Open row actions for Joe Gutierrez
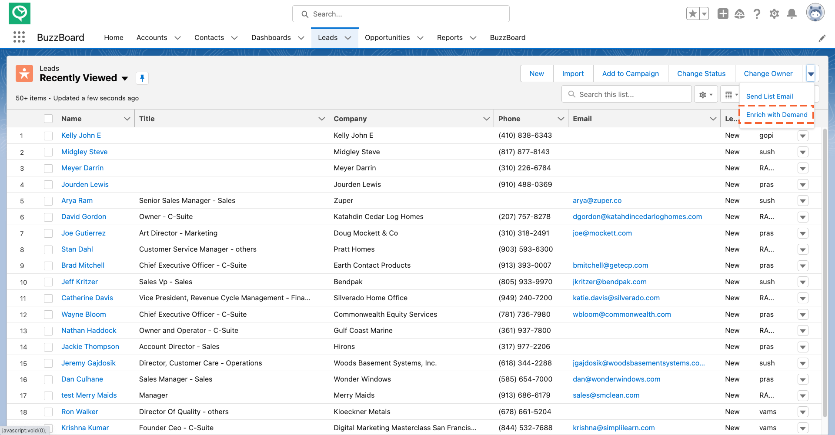The image size is (835, 435). [803, 233]
